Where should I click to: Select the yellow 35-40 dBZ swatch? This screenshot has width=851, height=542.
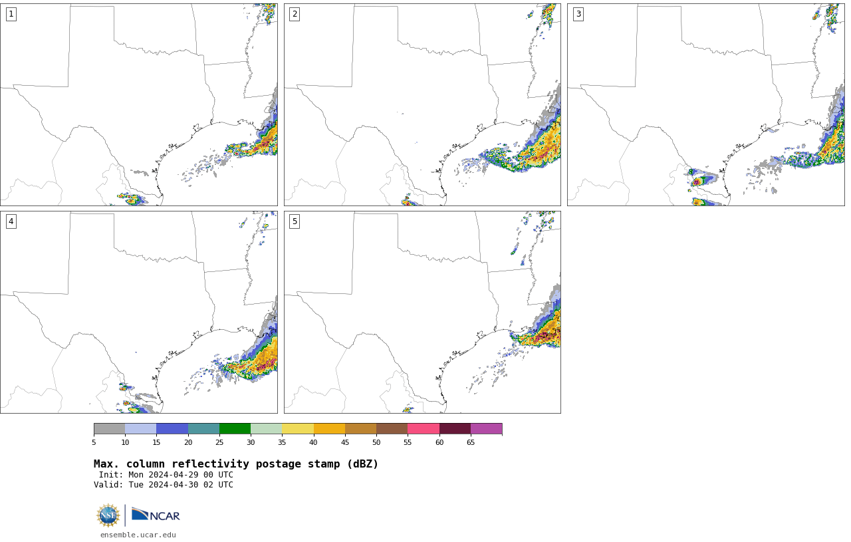click(x=298, y=428)
